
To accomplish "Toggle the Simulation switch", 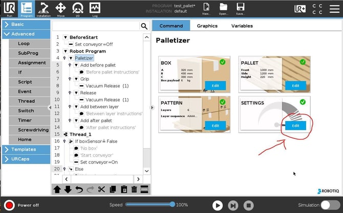I will click(330, 205).
